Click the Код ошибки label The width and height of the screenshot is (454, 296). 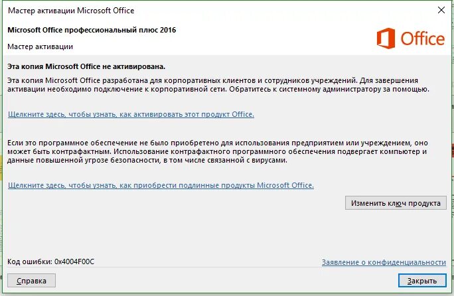[x=29, y=261]
